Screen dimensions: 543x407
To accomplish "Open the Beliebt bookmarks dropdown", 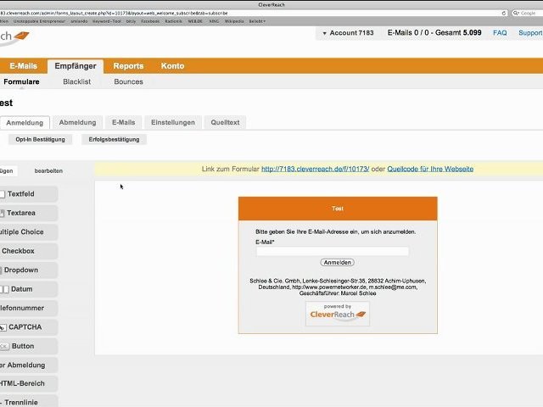I will 257,21.
